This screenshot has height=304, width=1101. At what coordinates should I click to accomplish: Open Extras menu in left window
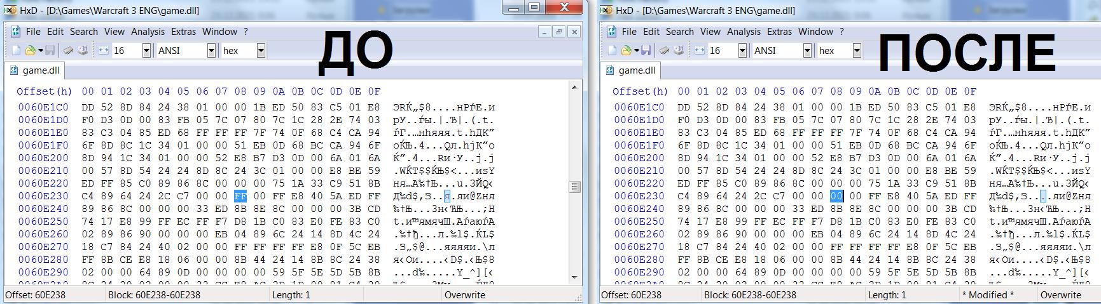(x=183, y=31)
